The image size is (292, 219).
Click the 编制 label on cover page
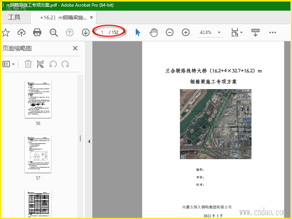coord(200,169)
